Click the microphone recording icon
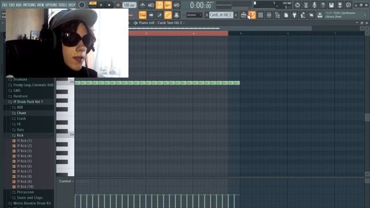 pyautogui.click(x=314, y=5)
